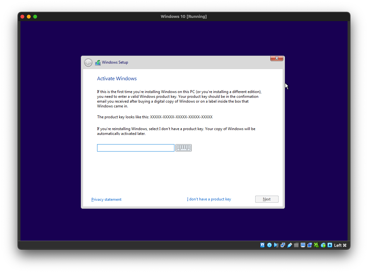The image size is (368, 273).
Task: Select "I don't have a product key"
Action: [x=209, y=199]
